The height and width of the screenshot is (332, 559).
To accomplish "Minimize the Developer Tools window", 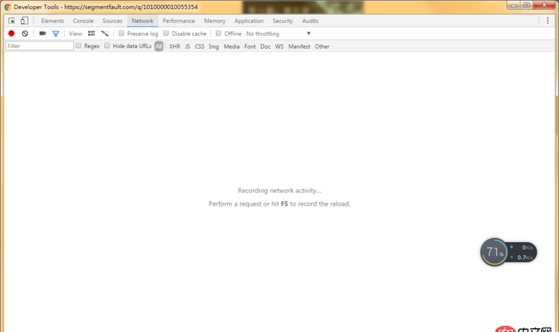I will (514, 5).
